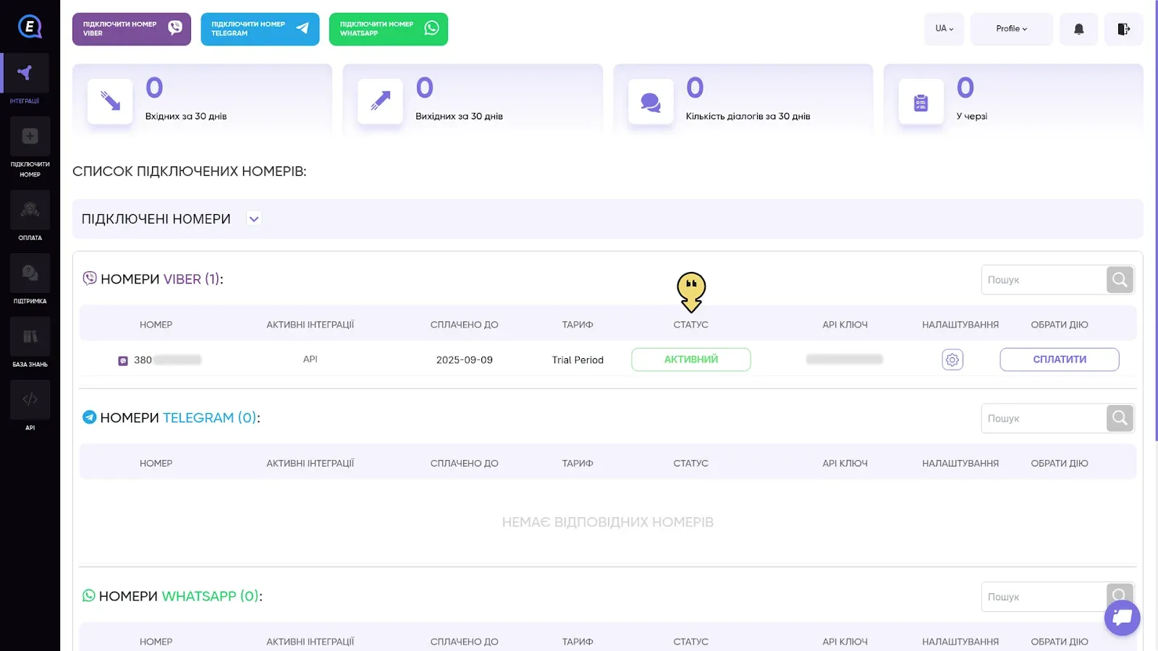This screenshot has width=1158, height=651.
Task: Open the live chat bubble widget
Action: point(1123,618)
